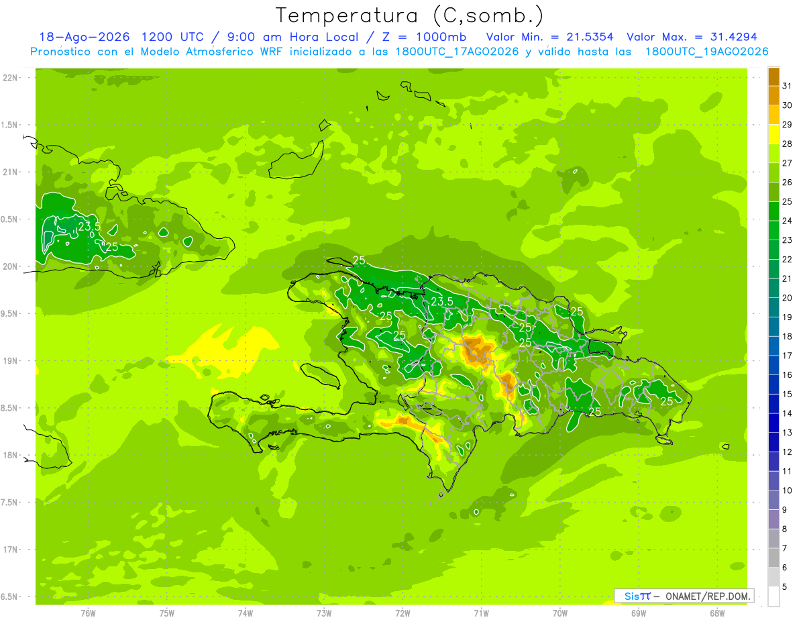Click the "23.5" contour label over northern Hispaniola
The image size is (805, 622).
pyautogui.click(x=441, y=301)
